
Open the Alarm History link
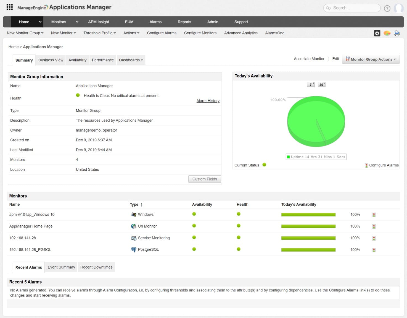(x=208, y=101)
